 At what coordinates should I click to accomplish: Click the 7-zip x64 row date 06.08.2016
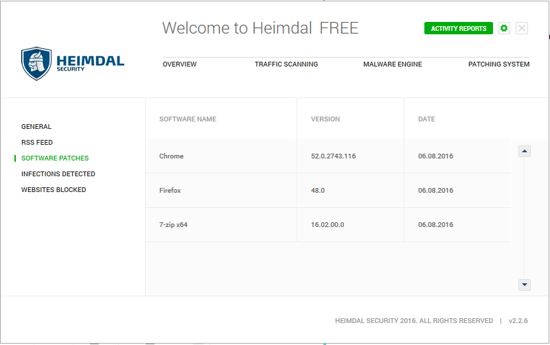click(435, 225)
